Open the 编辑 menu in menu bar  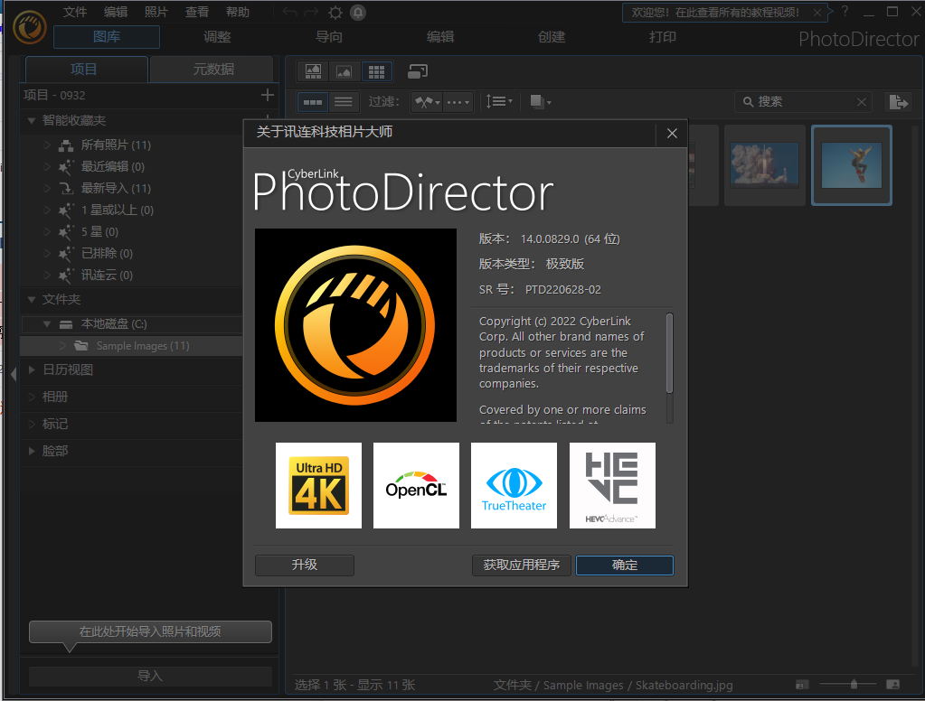tap(116, 13)
